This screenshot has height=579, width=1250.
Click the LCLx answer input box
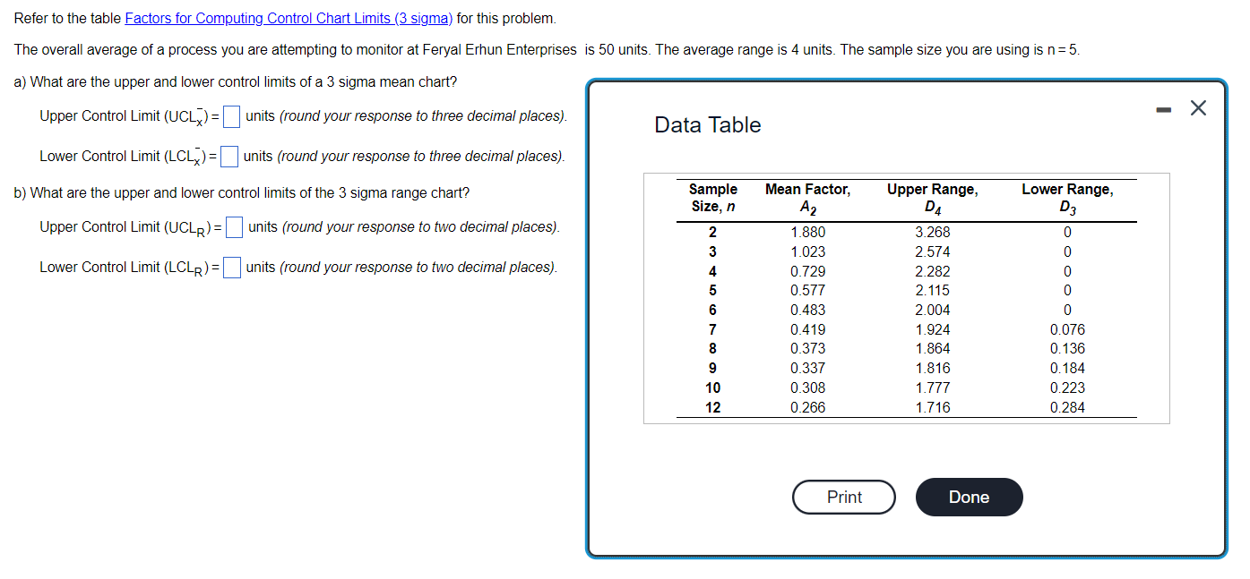[229, 156]
